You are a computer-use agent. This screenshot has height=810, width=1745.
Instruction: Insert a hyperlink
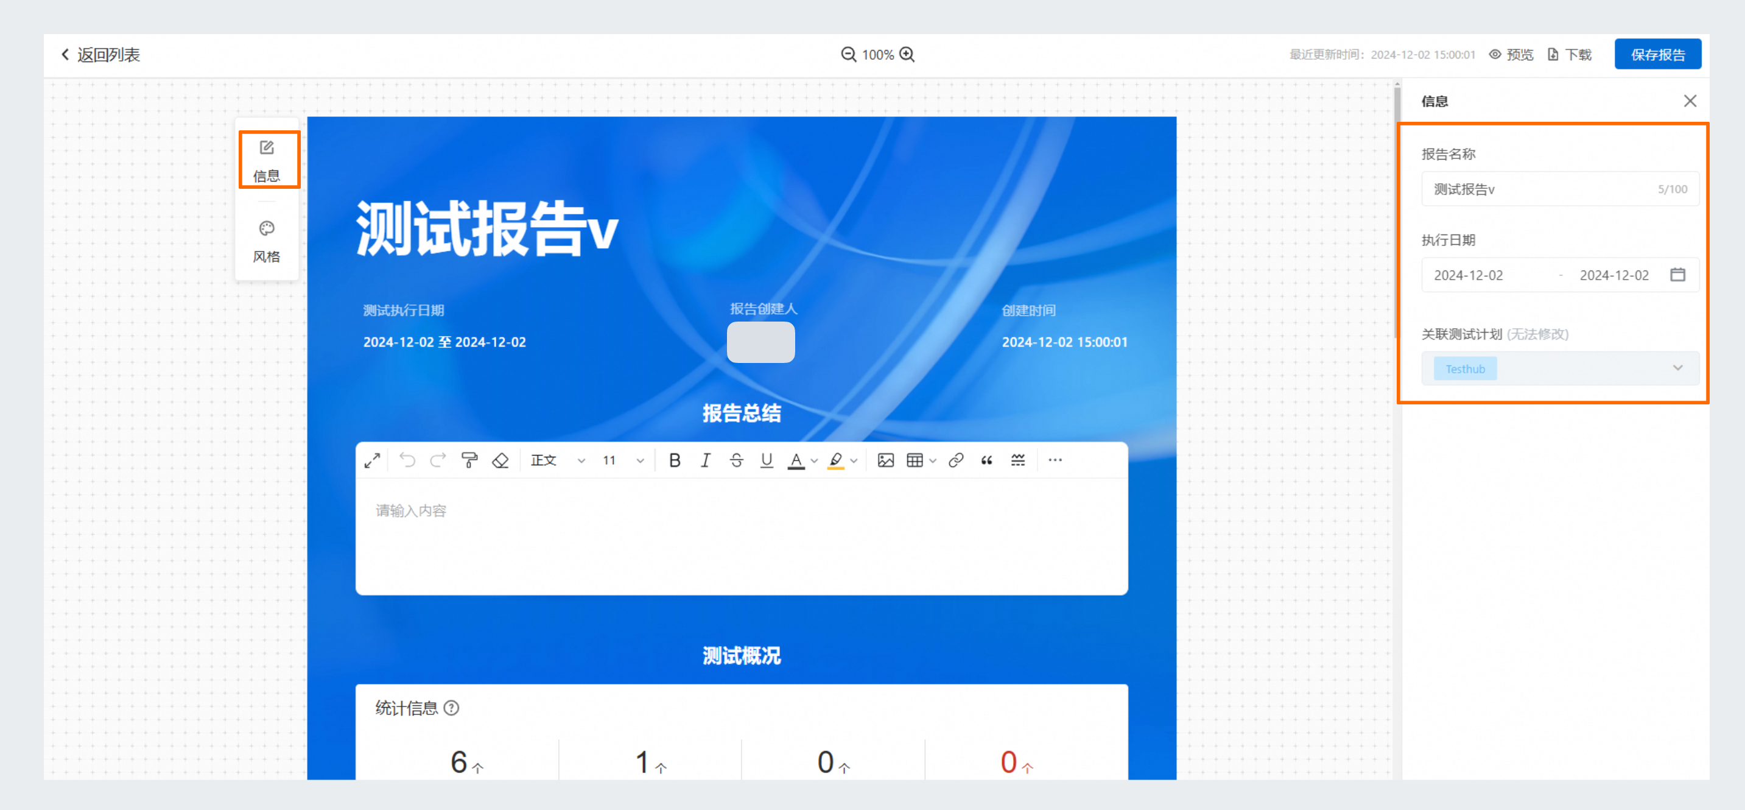click(x=956, y=460)
